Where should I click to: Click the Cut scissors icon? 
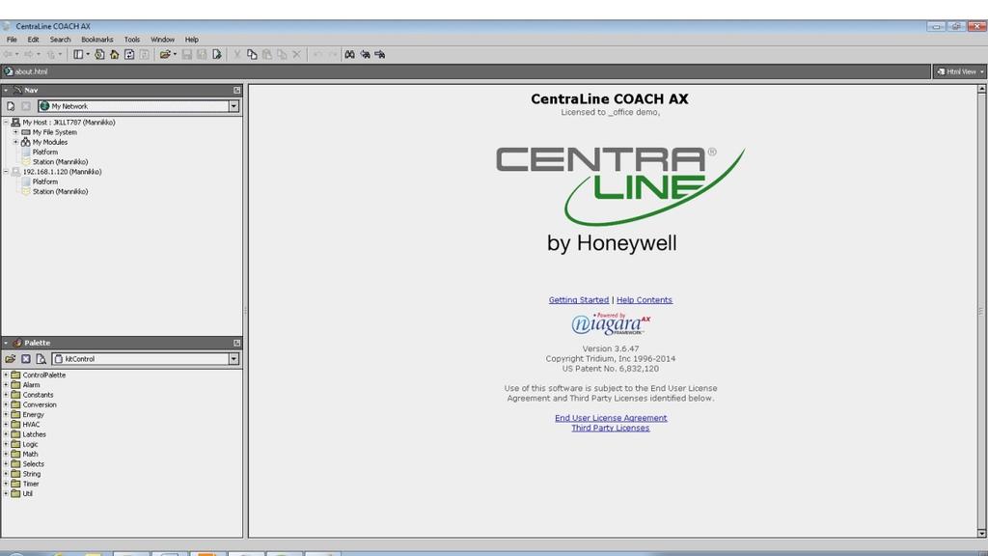click(237, 55)
